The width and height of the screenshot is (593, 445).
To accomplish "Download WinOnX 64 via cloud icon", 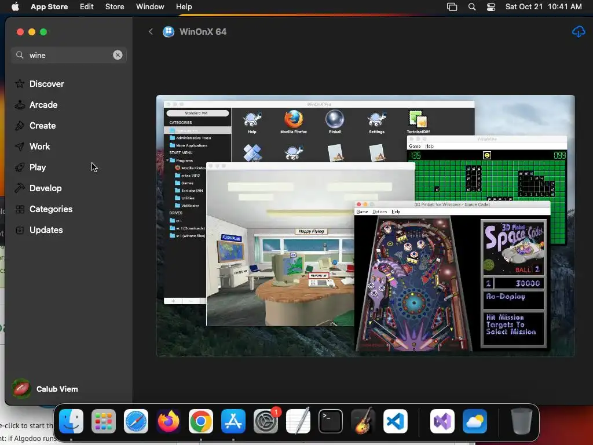I will point(579,32).
